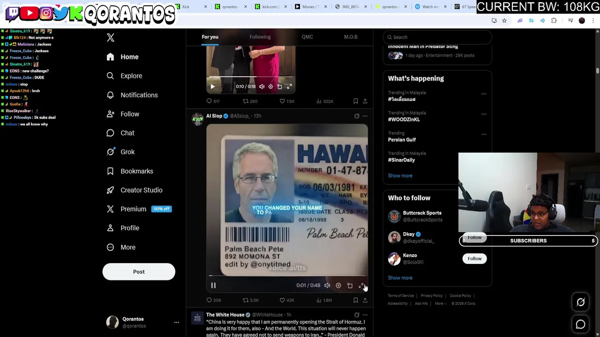Open Grok from the sidebar
Viewport: 600px width, 337px height.
click(120, 152)
